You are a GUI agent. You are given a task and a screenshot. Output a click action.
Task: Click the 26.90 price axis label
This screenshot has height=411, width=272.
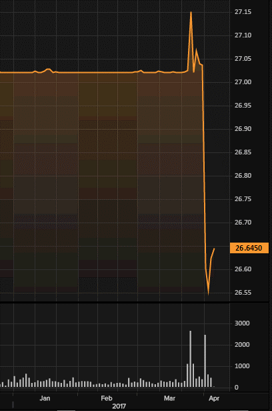point(243,129)
